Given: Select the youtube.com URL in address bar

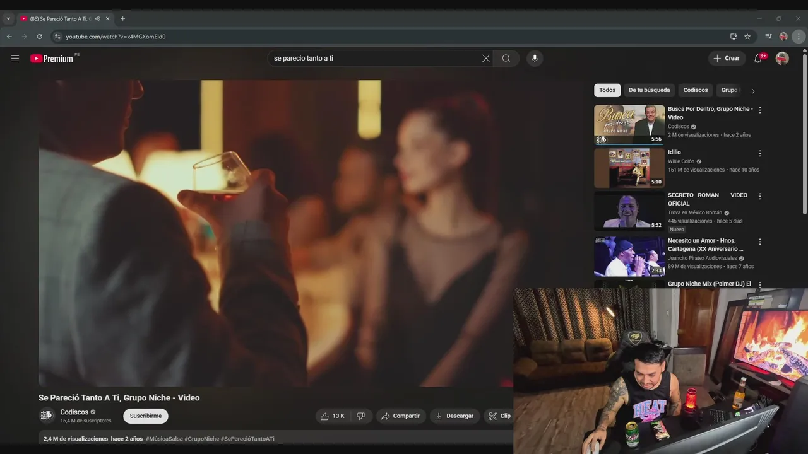Looking at the screenshot, I should (116, 37).
